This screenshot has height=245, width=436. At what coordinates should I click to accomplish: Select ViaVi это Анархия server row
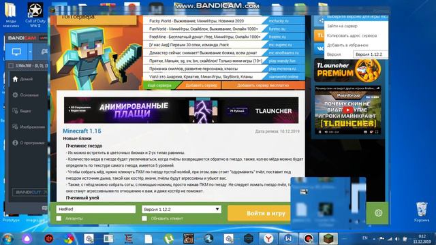(x=224, y=77)
